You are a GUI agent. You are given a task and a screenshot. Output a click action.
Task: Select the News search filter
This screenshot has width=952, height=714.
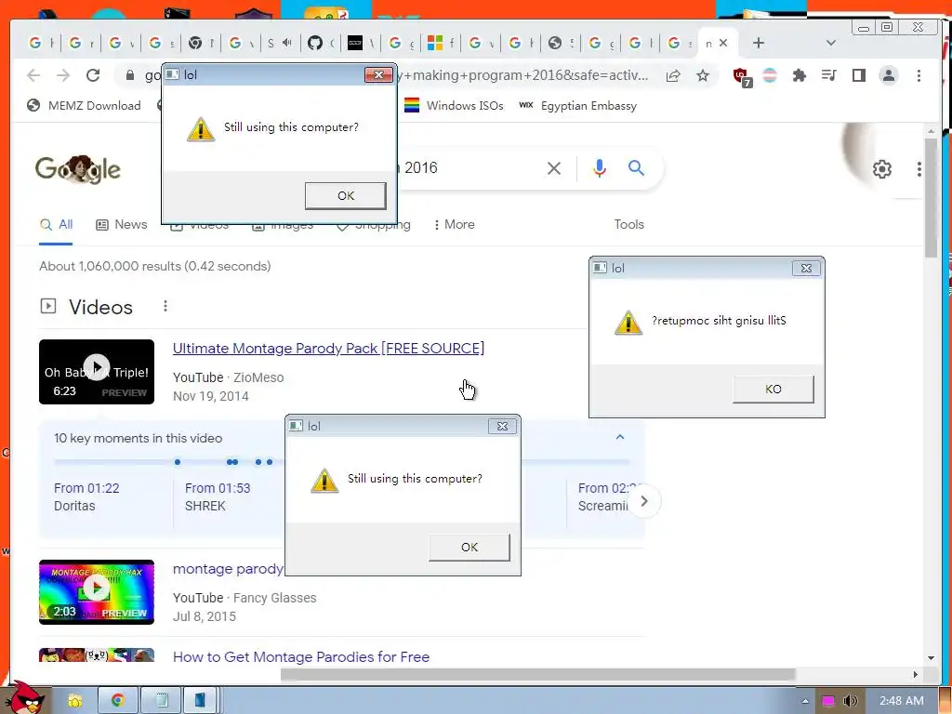[122, 225]
